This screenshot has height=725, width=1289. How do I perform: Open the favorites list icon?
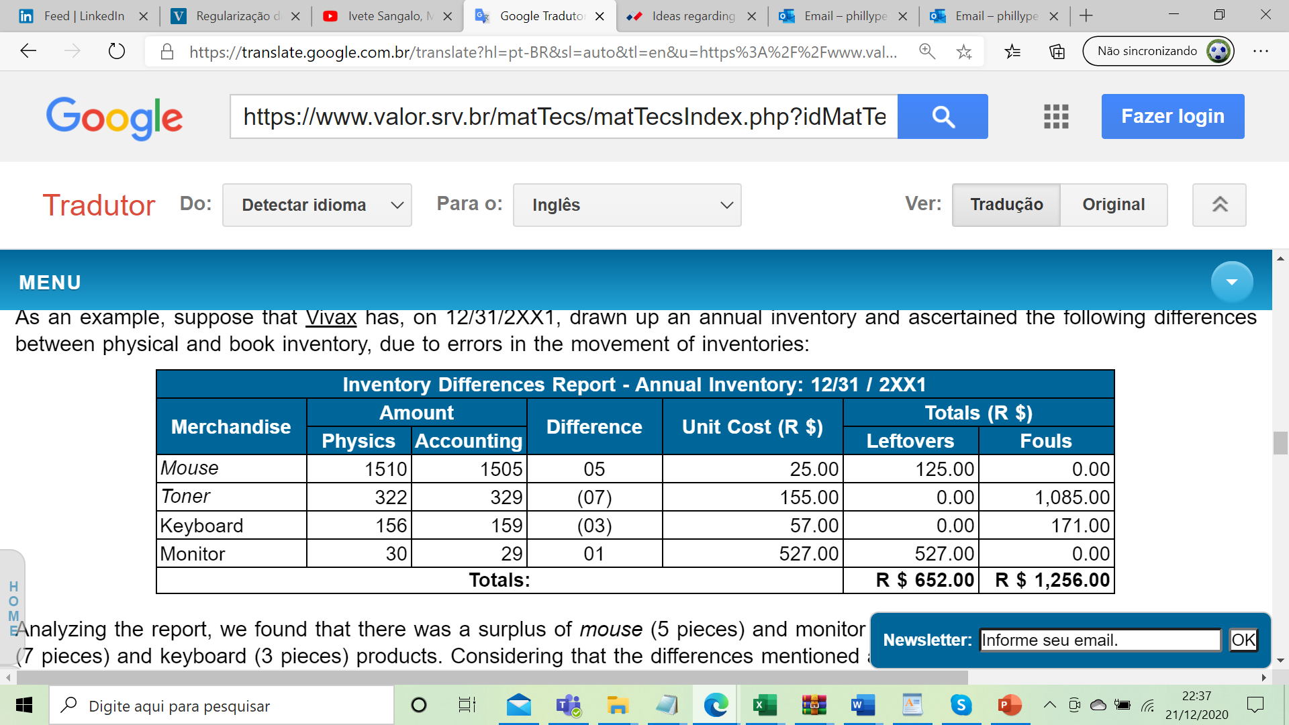1012,51
